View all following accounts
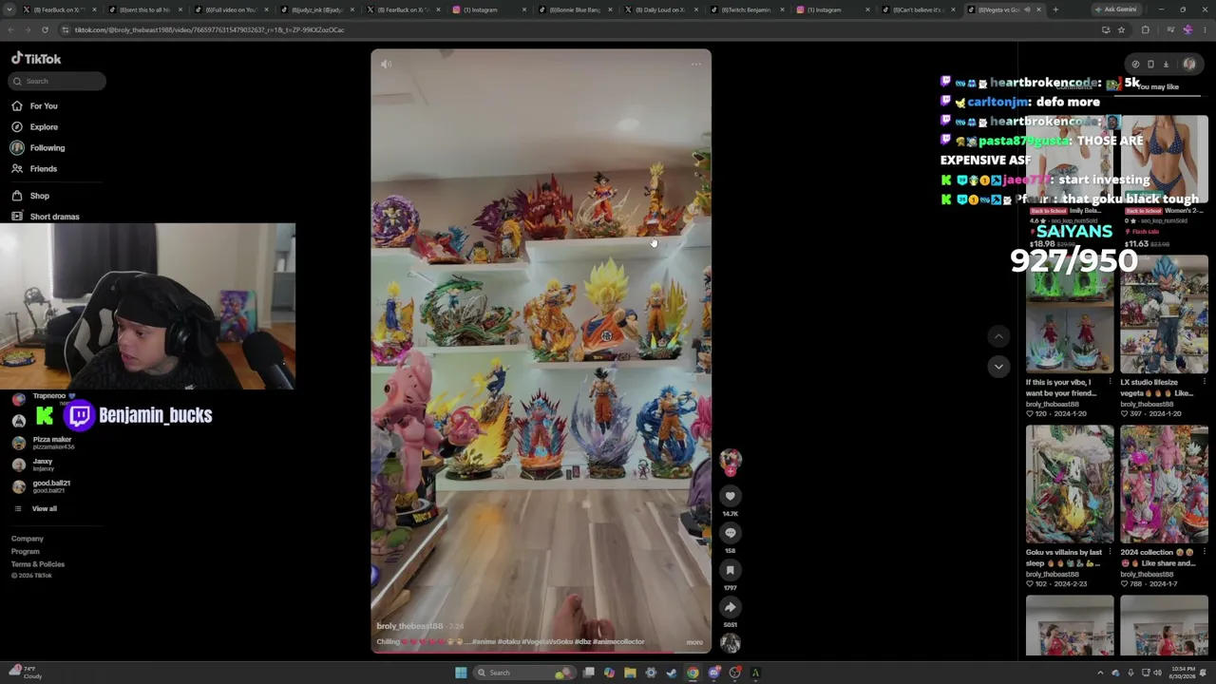Image resolution: width=1216 pixels, height=684 pixels. tap(44, 508)
